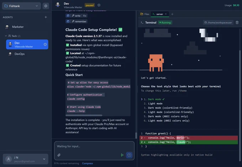The image size is (242, 167).
Task: Select option 2 Light mode
Action: (x=153, y=104)
